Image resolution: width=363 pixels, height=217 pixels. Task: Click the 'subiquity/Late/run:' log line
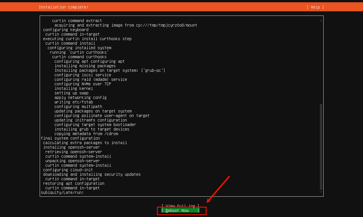click(62, 192)
